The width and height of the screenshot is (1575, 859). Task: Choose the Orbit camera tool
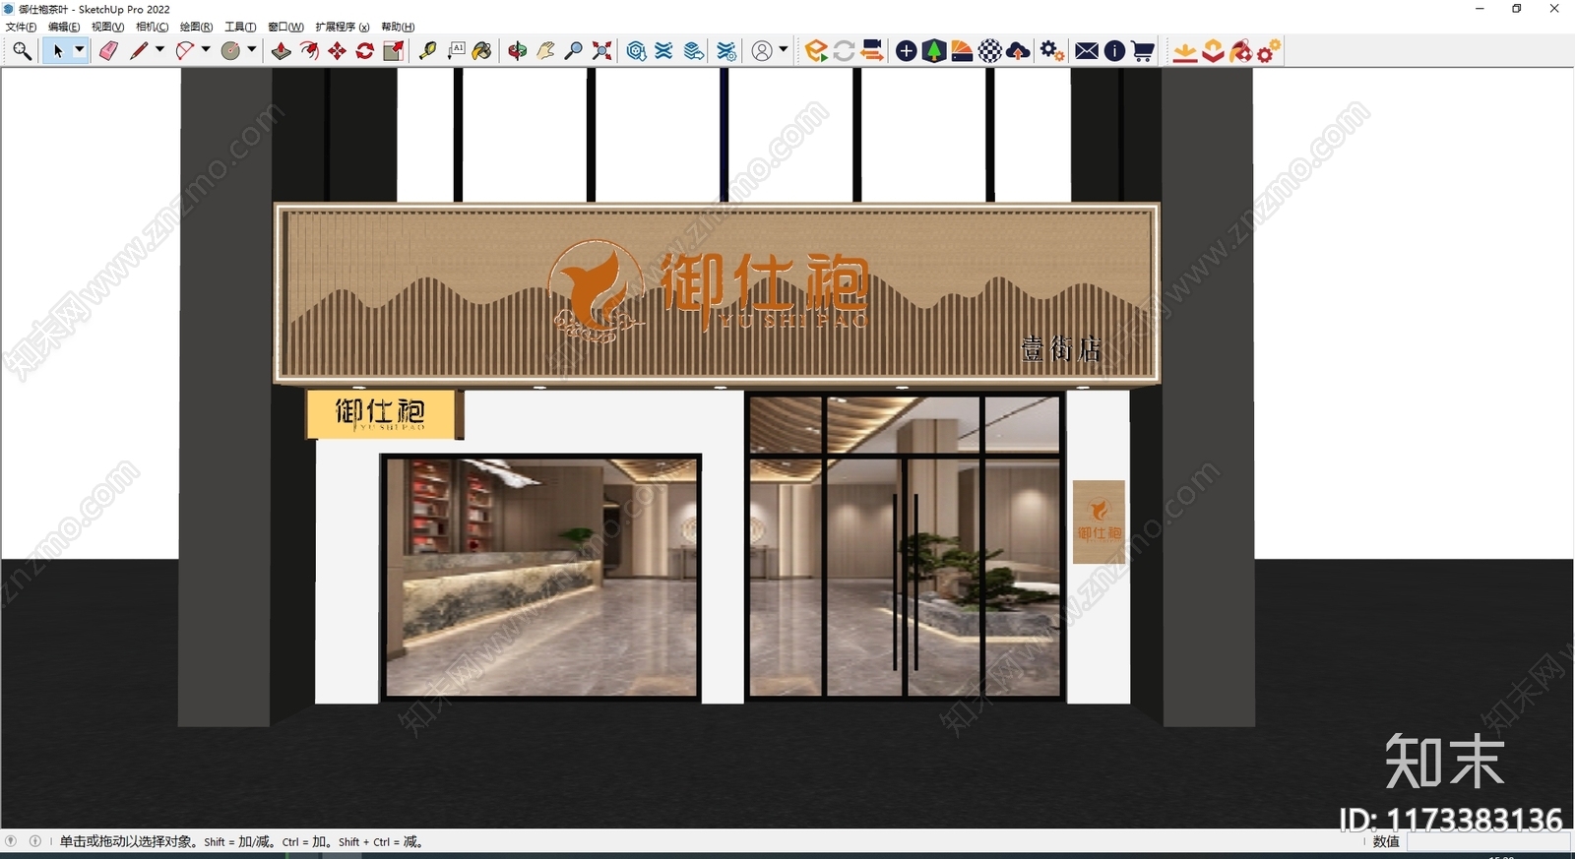[518, 51]
